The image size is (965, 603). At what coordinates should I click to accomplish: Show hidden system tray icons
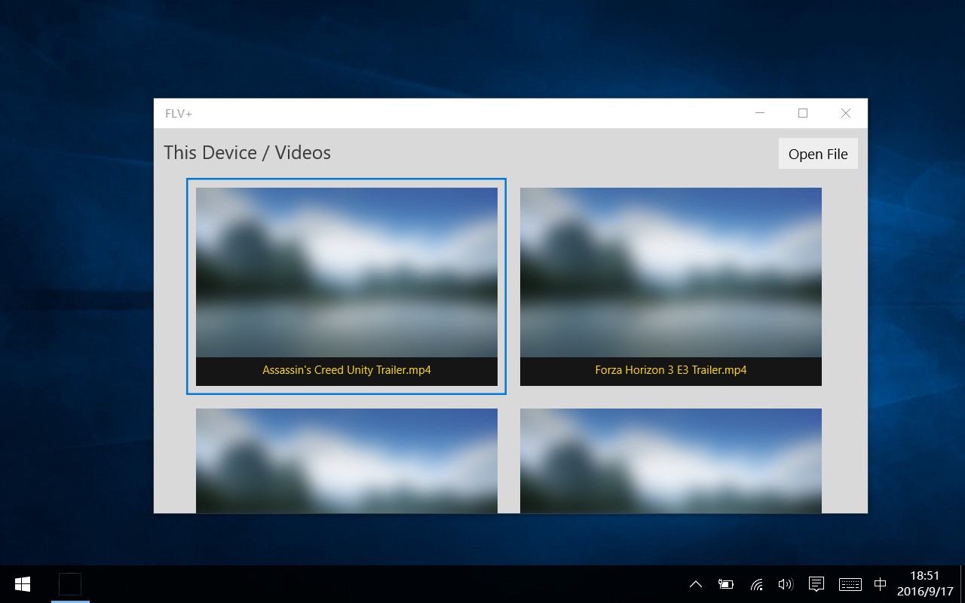click(x=696, y=584)
